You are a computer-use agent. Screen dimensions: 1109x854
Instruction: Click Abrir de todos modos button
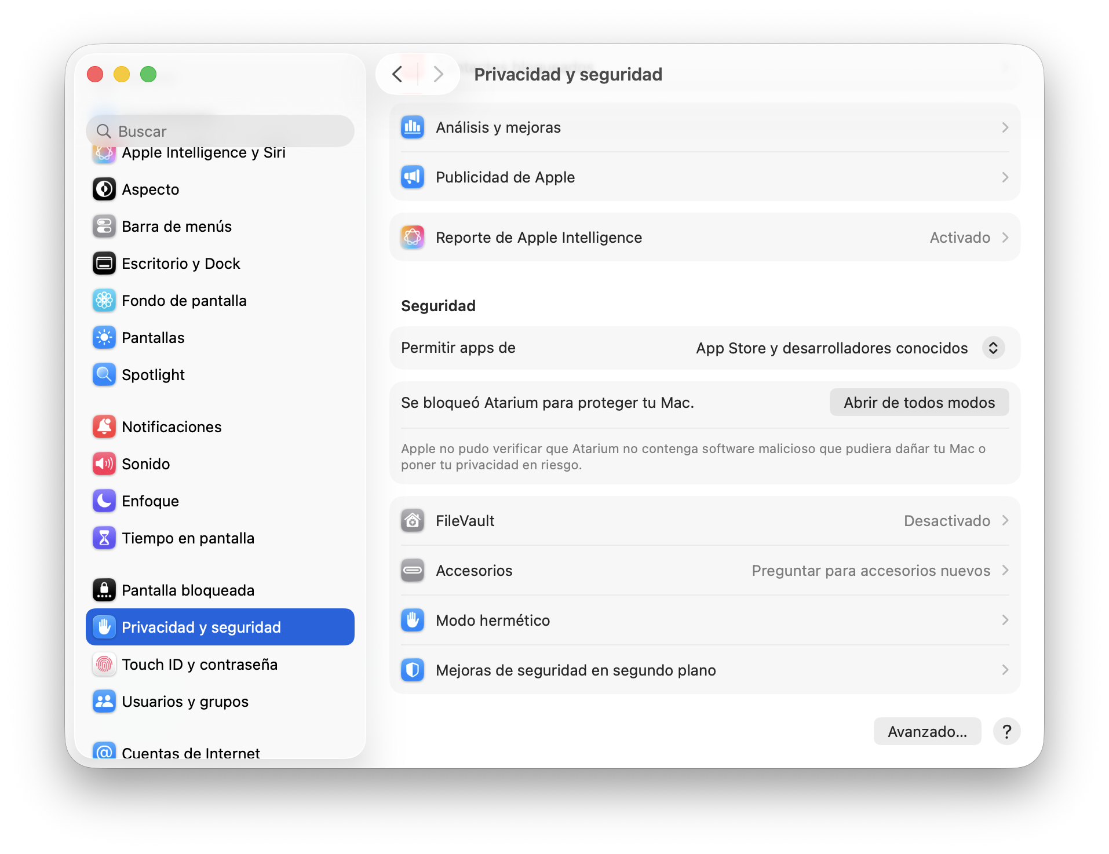point(919,403)
